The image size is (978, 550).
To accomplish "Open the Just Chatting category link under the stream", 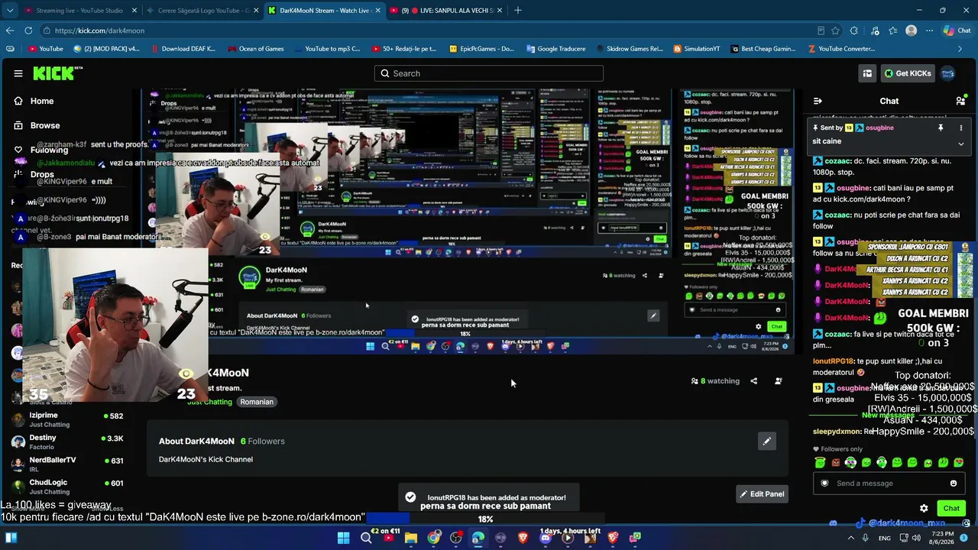I will 209,402.
